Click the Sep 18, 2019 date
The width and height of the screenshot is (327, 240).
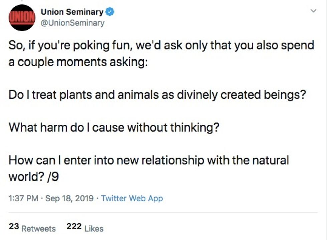click(69, 198)
